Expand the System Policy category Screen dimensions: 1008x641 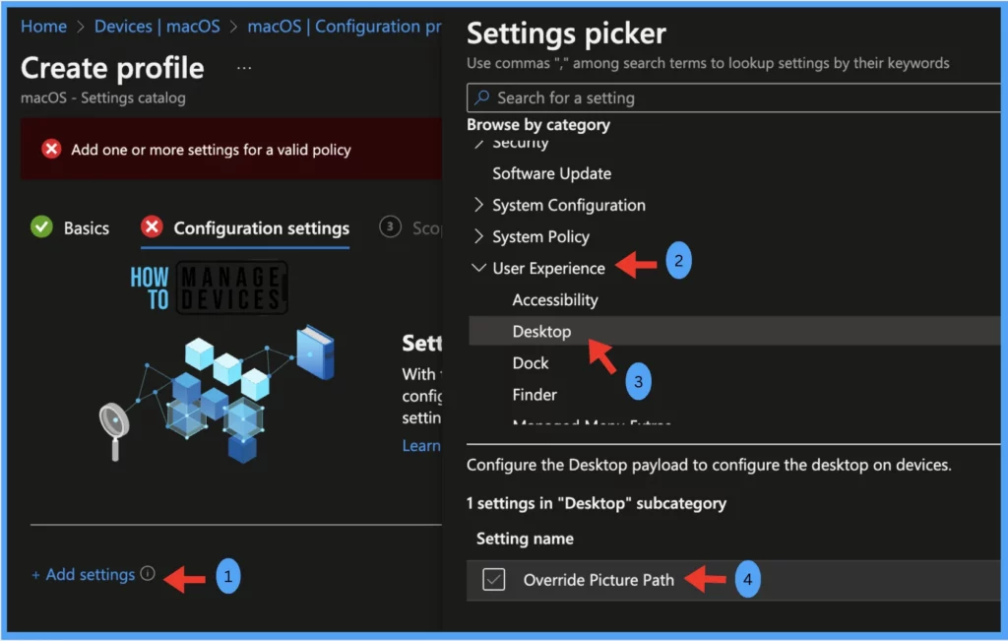pos(479,236)
